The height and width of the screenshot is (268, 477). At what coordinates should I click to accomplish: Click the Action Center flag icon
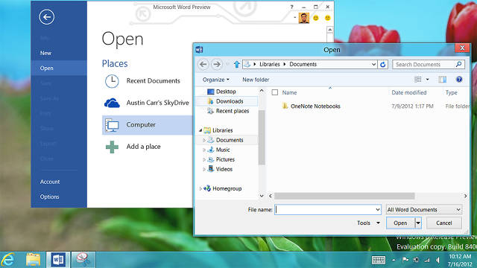(x=405, y=260)
